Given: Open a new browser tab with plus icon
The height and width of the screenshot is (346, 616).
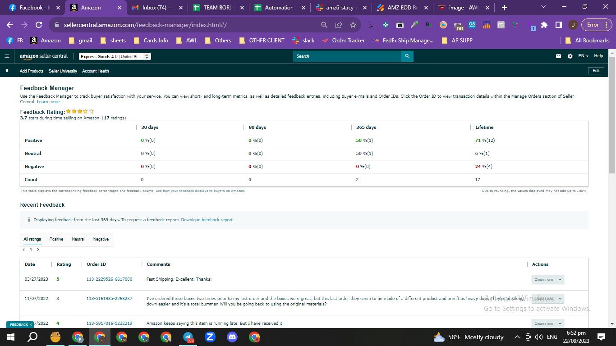Looking at the screenshot, I should click(504, 8).
